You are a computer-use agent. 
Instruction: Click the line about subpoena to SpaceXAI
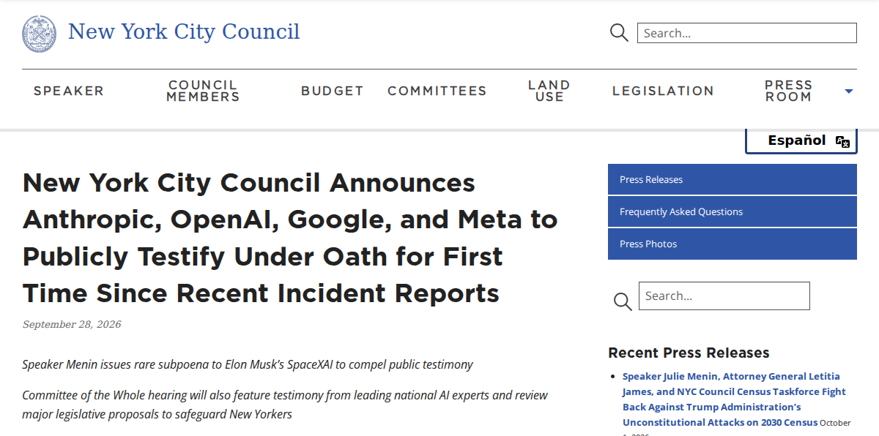coord(248,364)
